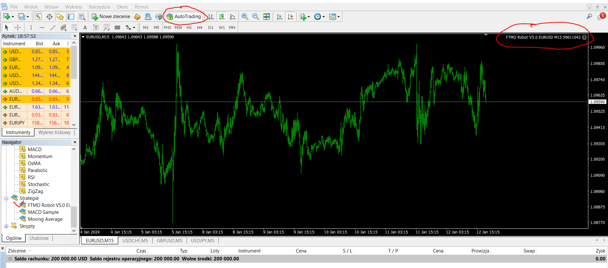This screenshot has width=608, height=268.
Task: Toggle the Market Watch window icon
Action: [x=38, y=16]
